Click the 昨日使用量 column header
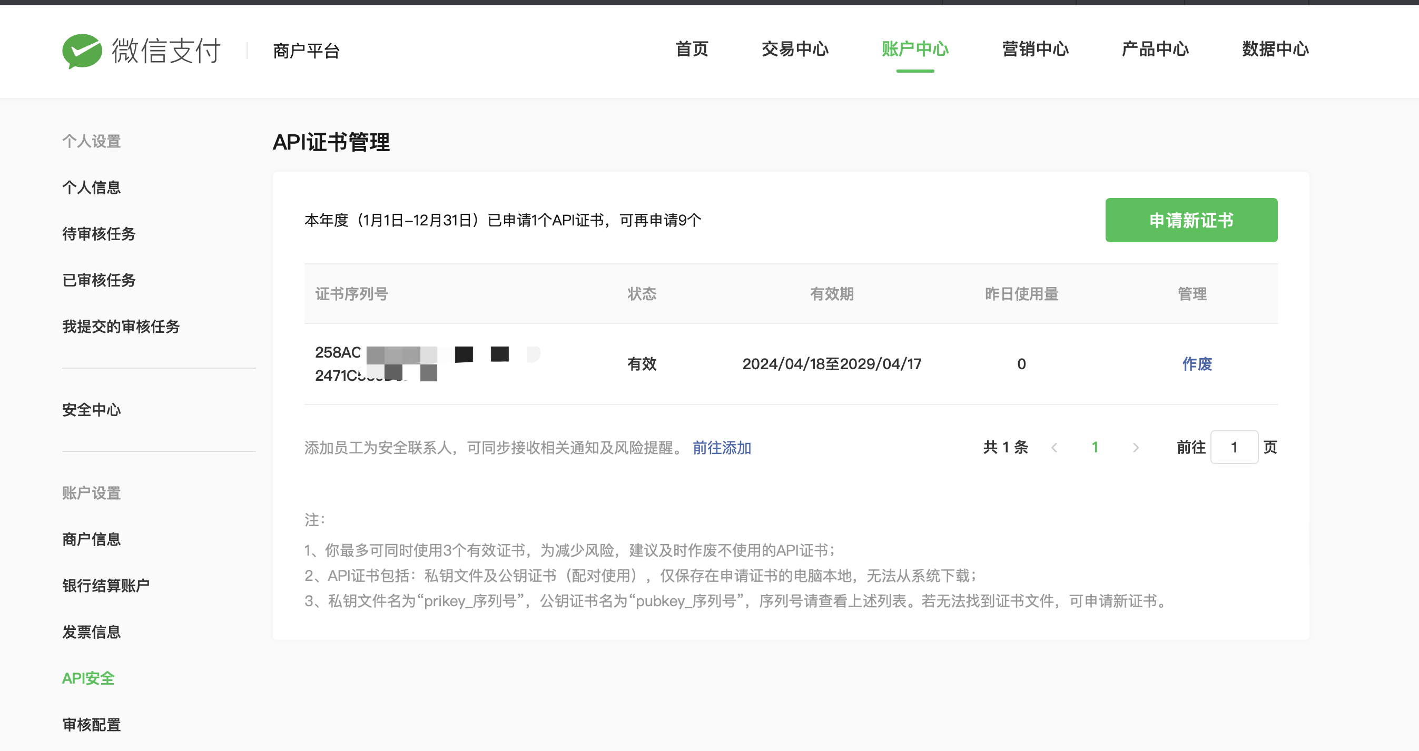 (x=1021, y=294)
